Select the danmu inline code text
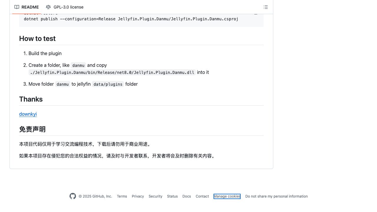The height and width of the screenshot is (212, 377). click(78, 65)
